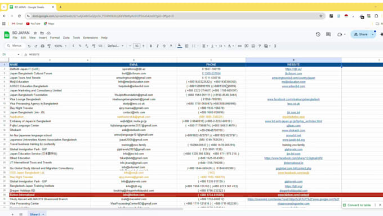Open the all sheets list icon
Image resolution: width=383 pixels, height=216 pixels.
tap(21, 214)
